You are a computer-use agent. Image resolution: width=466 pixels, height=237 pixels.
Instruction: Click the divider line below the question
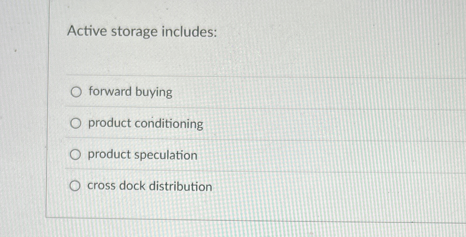(x=236, y=76)
